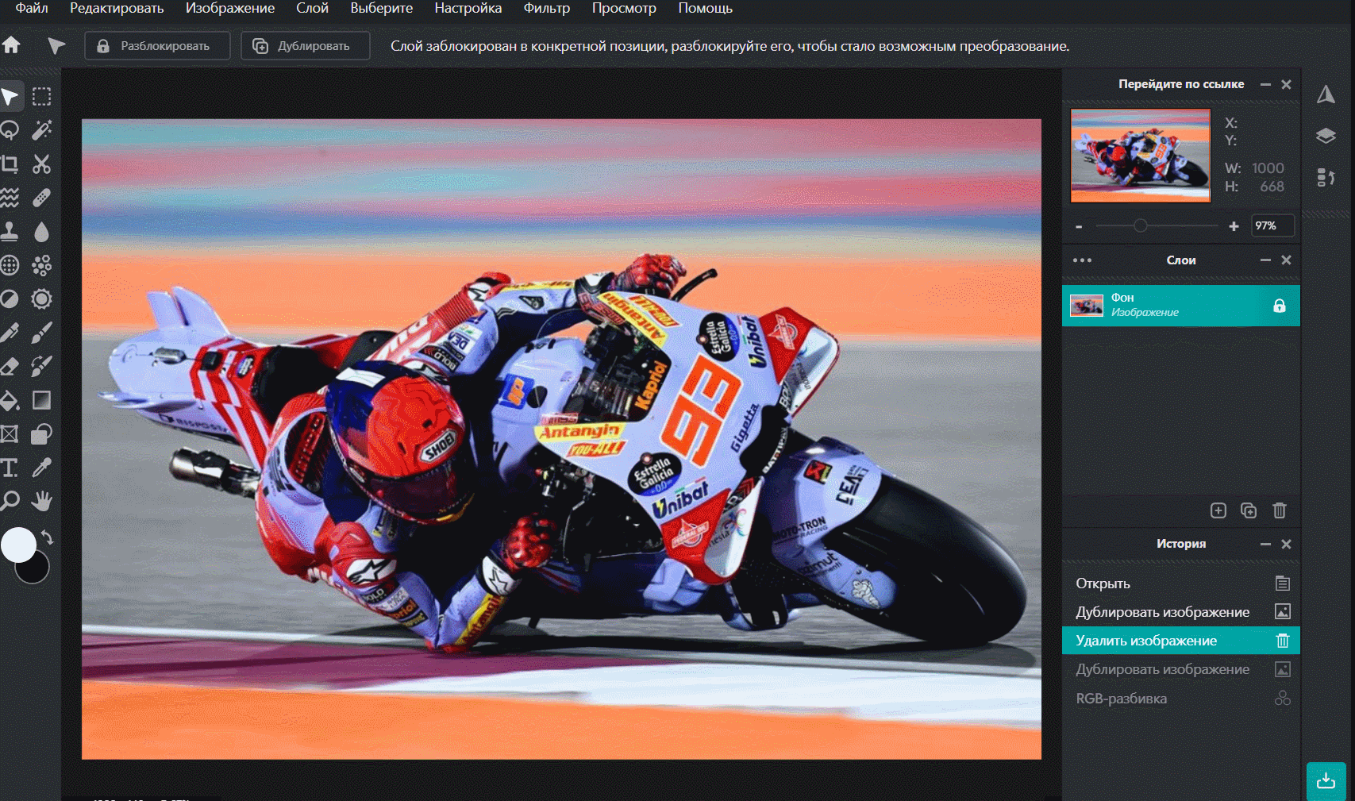Open the Layers panel three-dot menu

tap(1082, 260)
